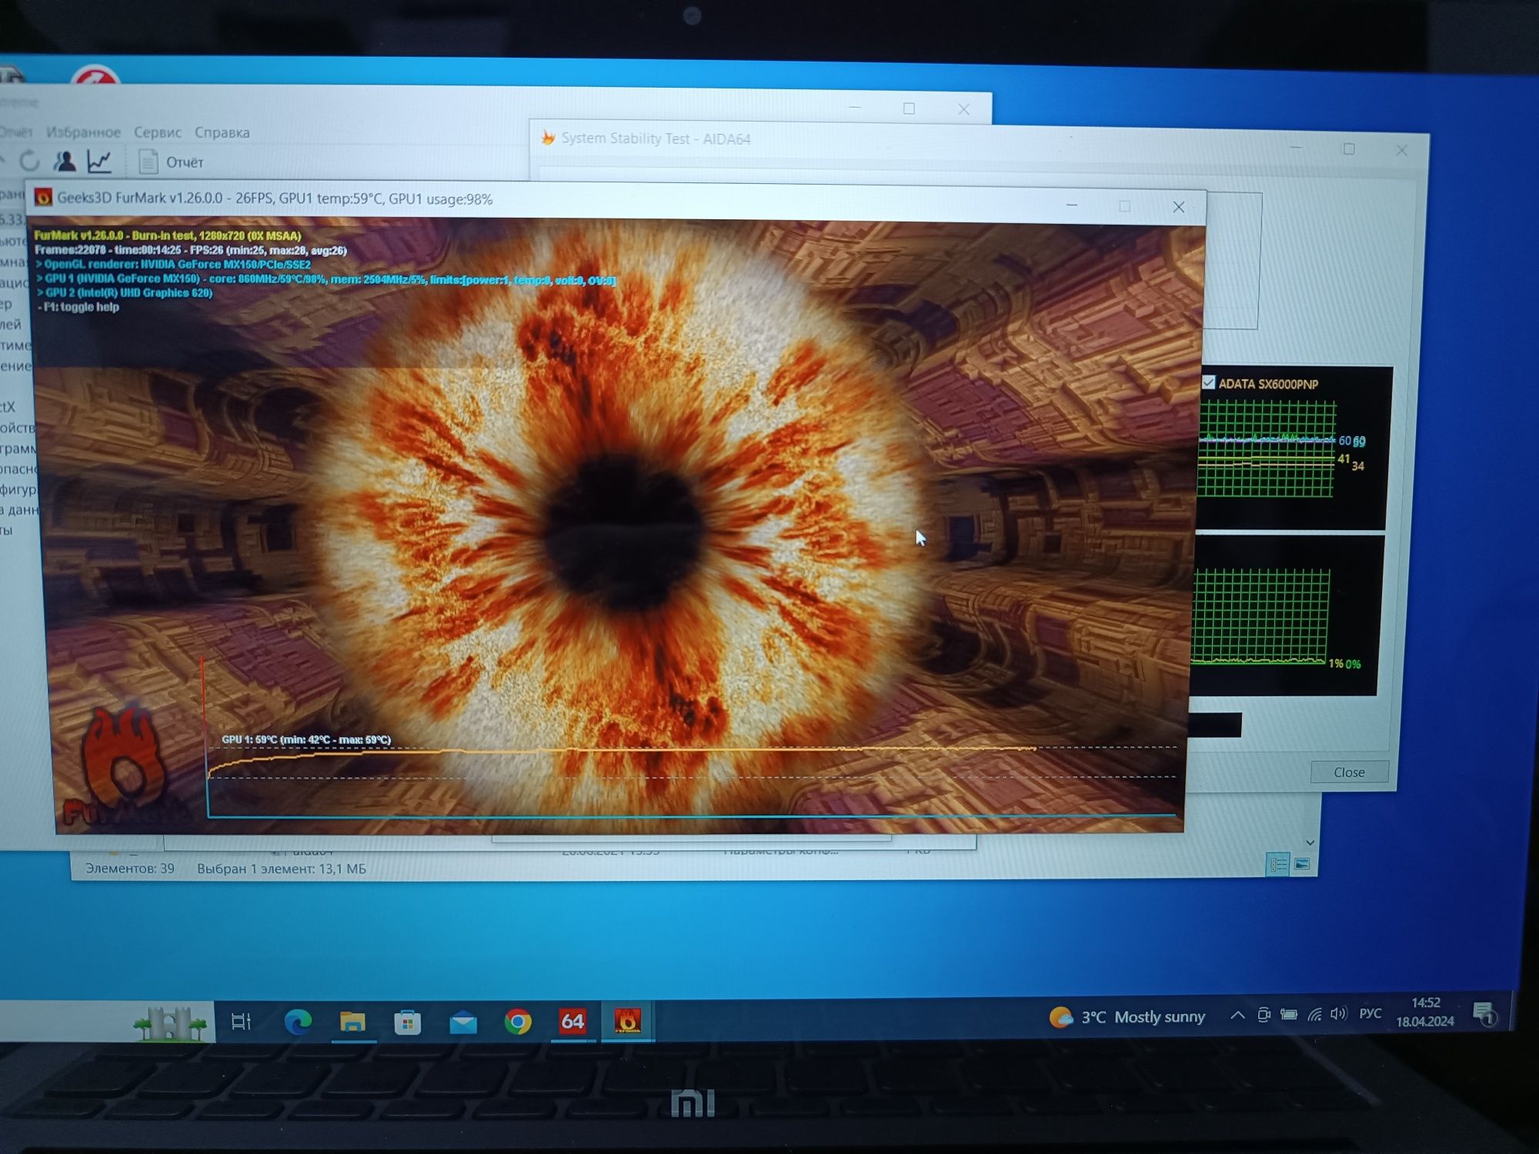Uncheck the ADATA SX6000PNP checkbox
Viewport: 1539px width, 1154px height.
pos(1208,382)
